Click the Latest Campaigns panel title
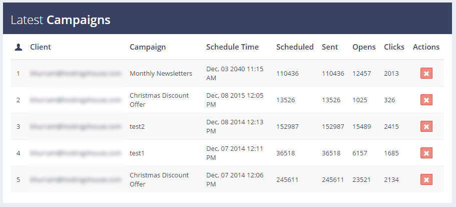Screen dimensions: 456x207 pos(61,20)
